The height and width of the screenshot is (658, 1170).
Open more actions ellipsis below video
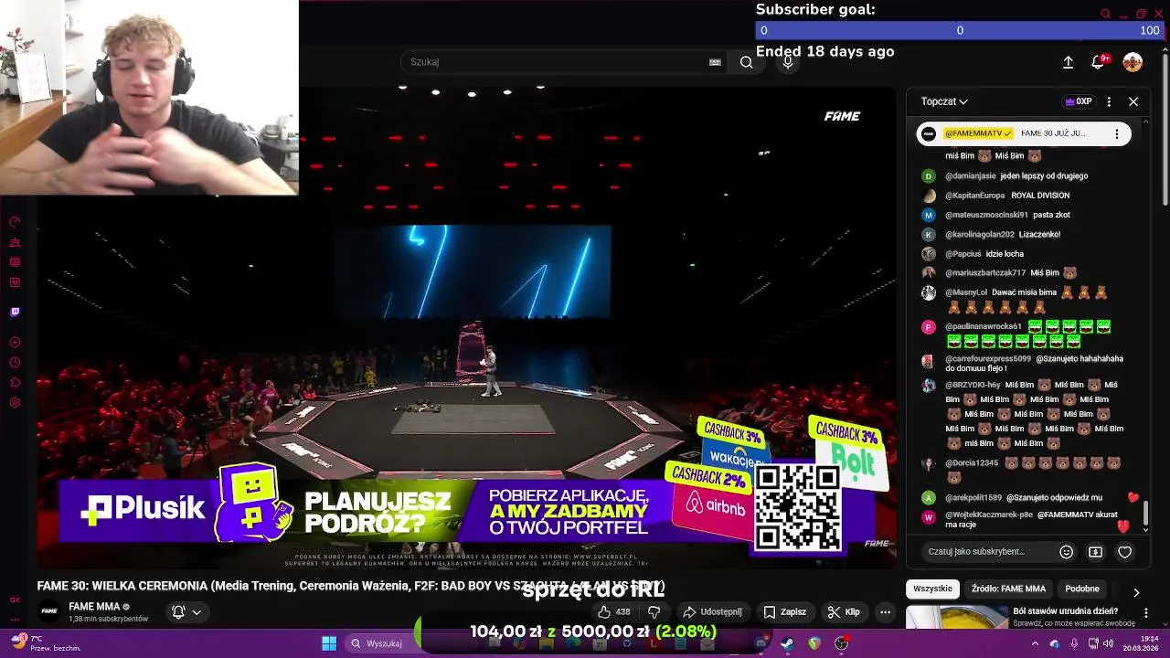(885, 612)
